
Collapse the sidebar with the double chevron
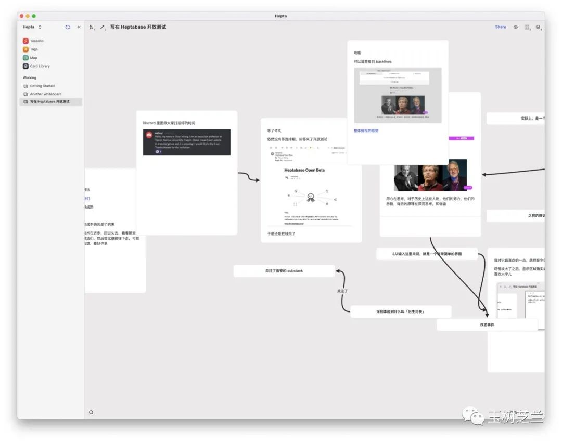click(79, 27)
